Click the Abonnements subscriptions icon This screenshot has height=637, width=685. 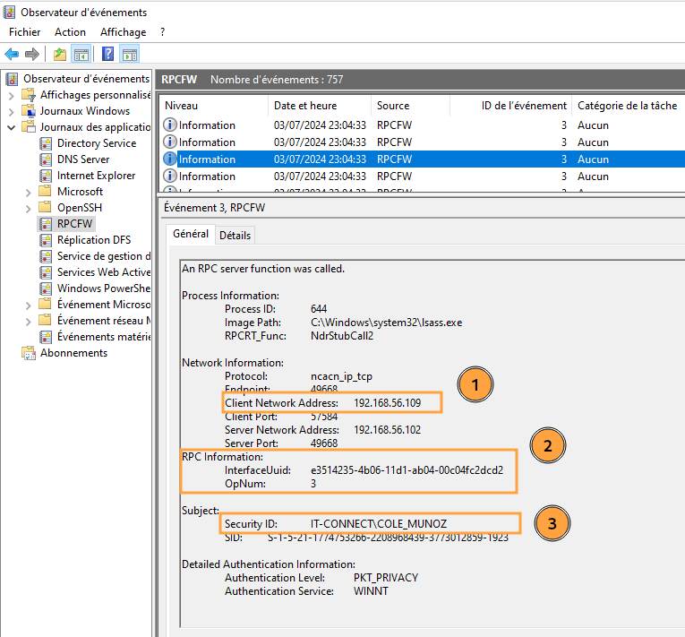coord(29,353)
